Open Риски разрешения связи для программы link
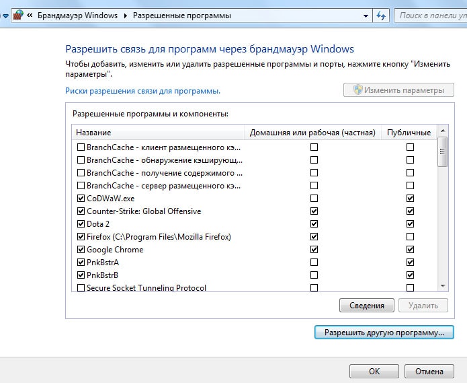 (x=142, y=91)
